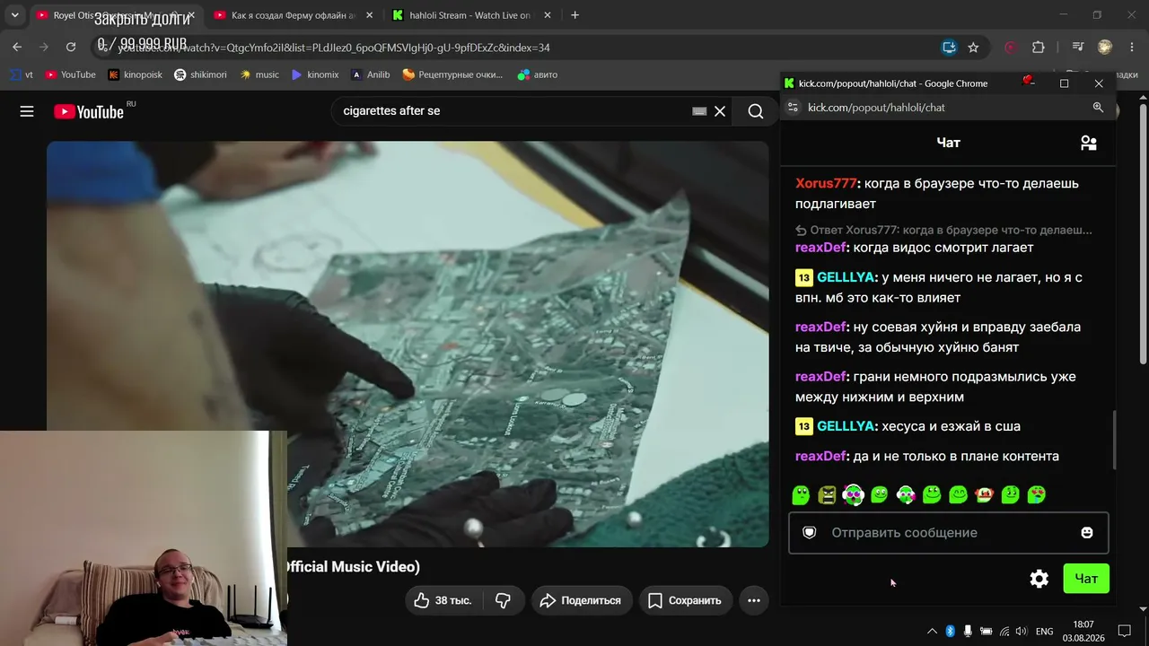The width and height of the screenshot is (1149, 646).
Task: Clear the YouTube search box text
Action: (x=719, y=111)
